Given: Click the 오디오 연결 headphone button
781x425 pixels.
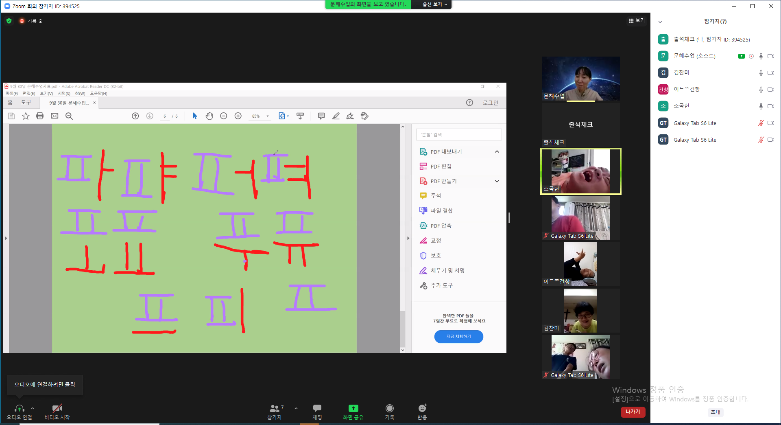Looking at the screenshot, I should click(19, 412).
